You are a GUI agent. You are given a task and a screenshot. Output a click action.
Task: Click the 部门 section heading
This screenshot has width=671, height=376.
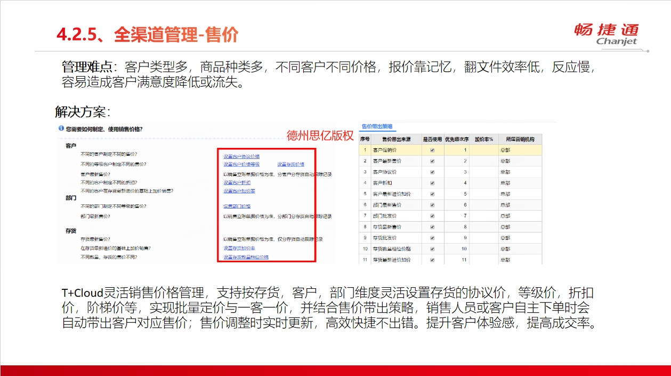71,197
